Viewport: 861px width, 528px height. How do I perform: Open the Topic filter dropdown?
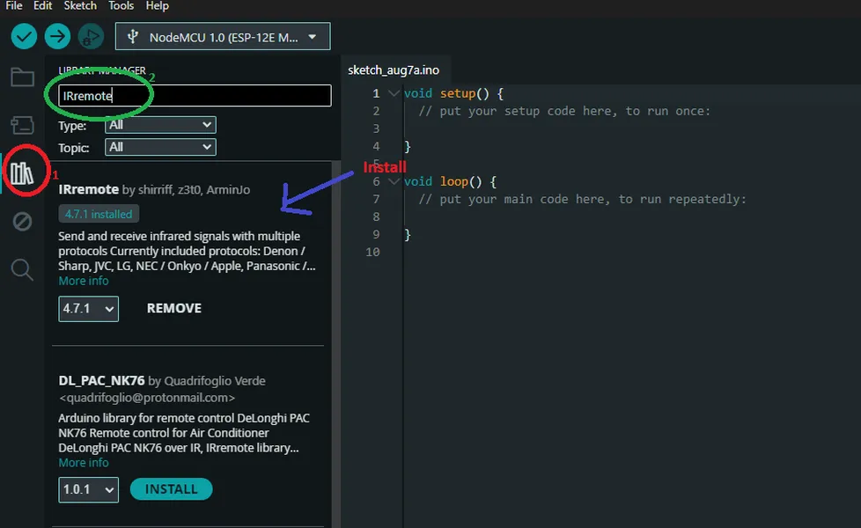tap(160, 147)
